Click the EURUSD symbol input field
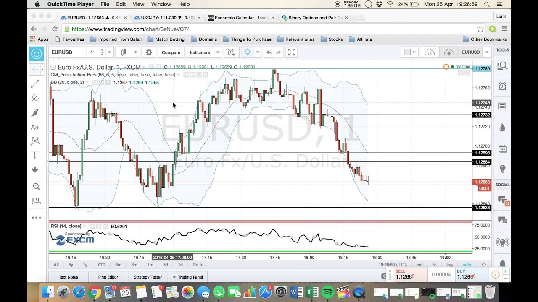The width and height of the screenshot is (538, 302). coord(67,52)
